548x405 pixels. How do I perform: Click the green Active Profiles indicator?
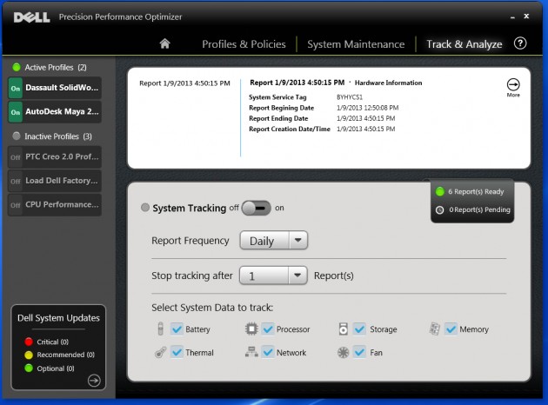tap(17, 67)
